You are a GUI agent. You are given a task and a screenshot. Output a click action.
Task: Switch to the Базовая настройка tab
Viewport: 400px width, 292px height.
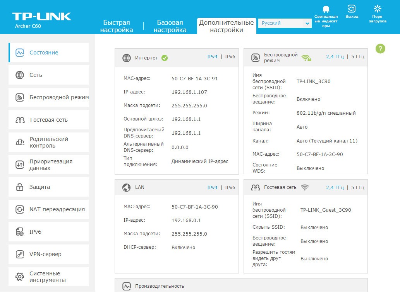point(170,26)
